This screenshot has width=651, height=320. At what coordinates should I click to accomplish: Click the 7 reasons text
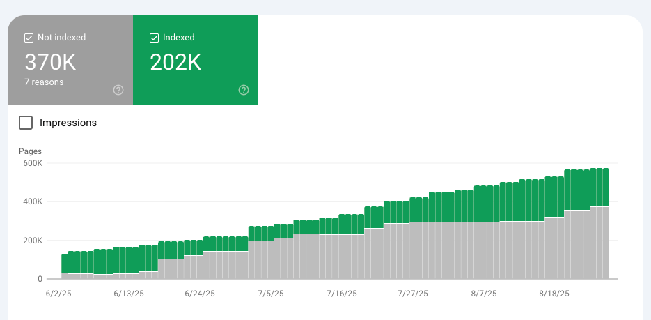tap(44, 82)
